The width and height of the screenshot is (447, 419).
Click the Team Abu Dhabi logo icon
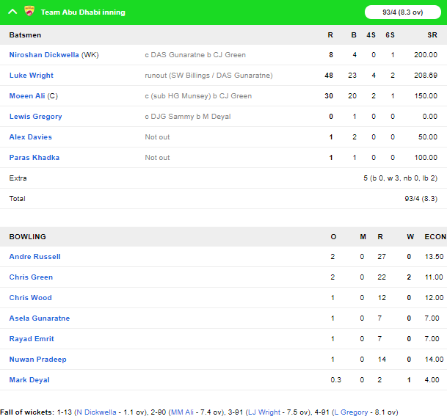29,12
